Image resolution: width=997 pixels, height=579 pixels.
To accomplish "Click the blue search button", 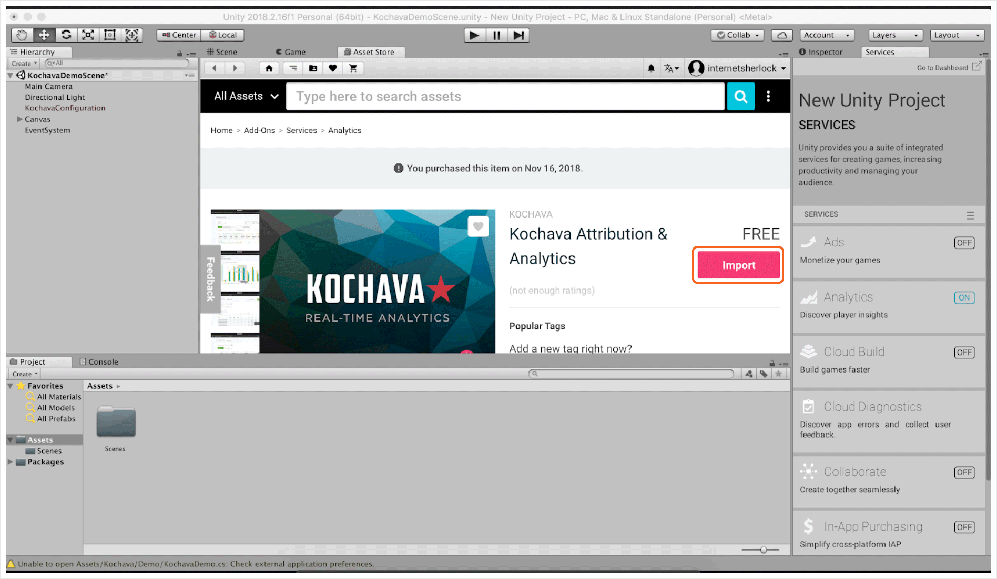I will point(740,97).
